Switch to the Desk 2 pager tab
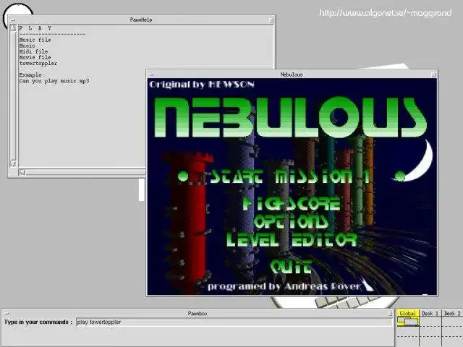Screen dimensions: 463x347 click(452, 313)
